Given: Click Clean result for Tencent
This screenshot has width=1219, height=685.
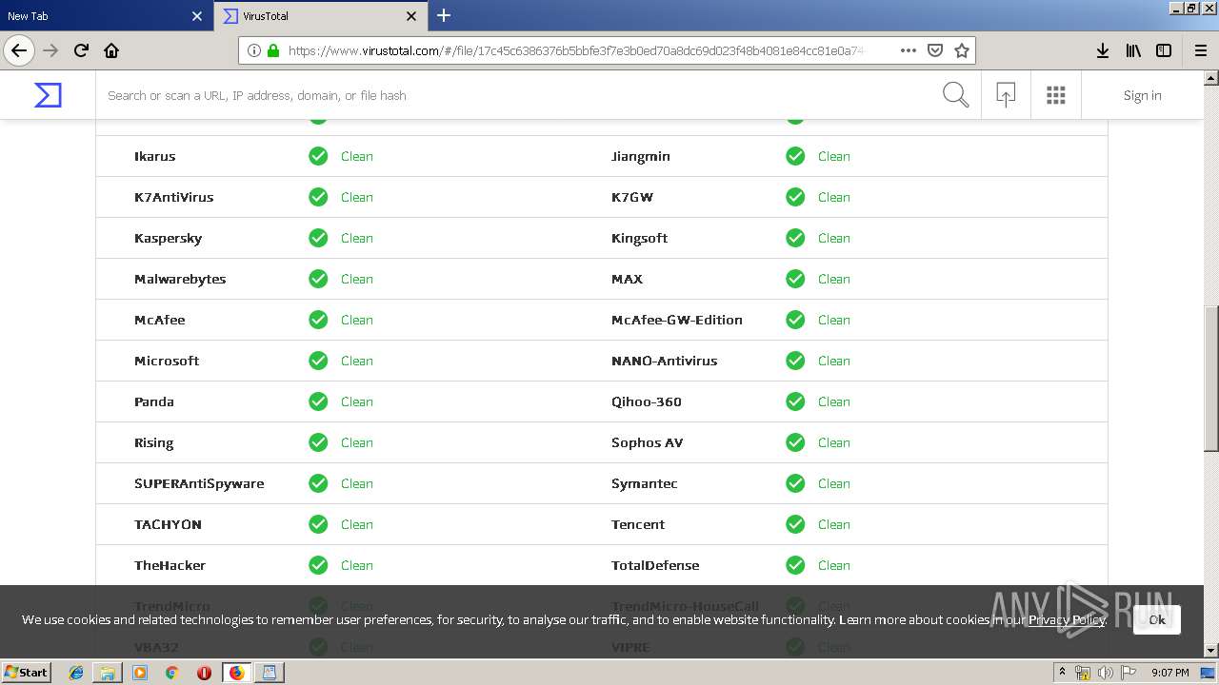Looking at the screenshot, I should point(834,524).
